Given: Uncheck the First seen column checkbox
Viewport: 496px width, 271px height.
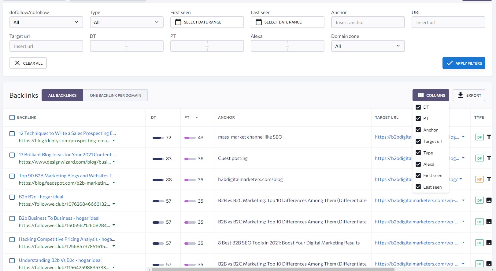Looking at the screenshot, I should (x=418, y=175).
